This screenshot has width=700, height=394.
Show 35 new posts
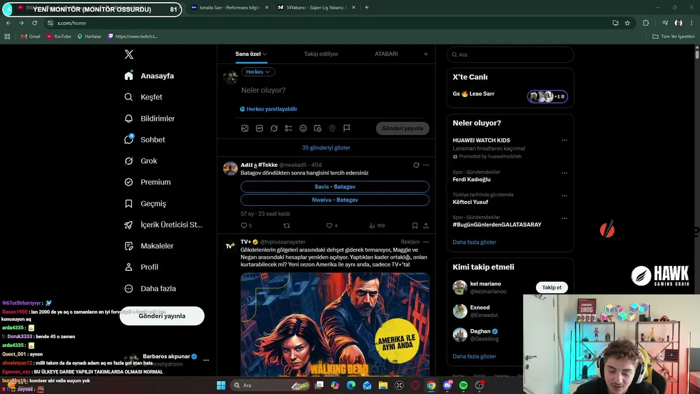click(326, 148)
